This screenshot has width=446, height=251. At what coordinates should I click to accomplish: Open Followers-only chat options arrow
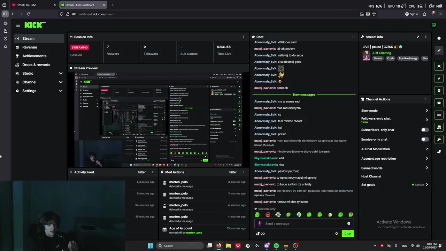[x=427, y=120]
